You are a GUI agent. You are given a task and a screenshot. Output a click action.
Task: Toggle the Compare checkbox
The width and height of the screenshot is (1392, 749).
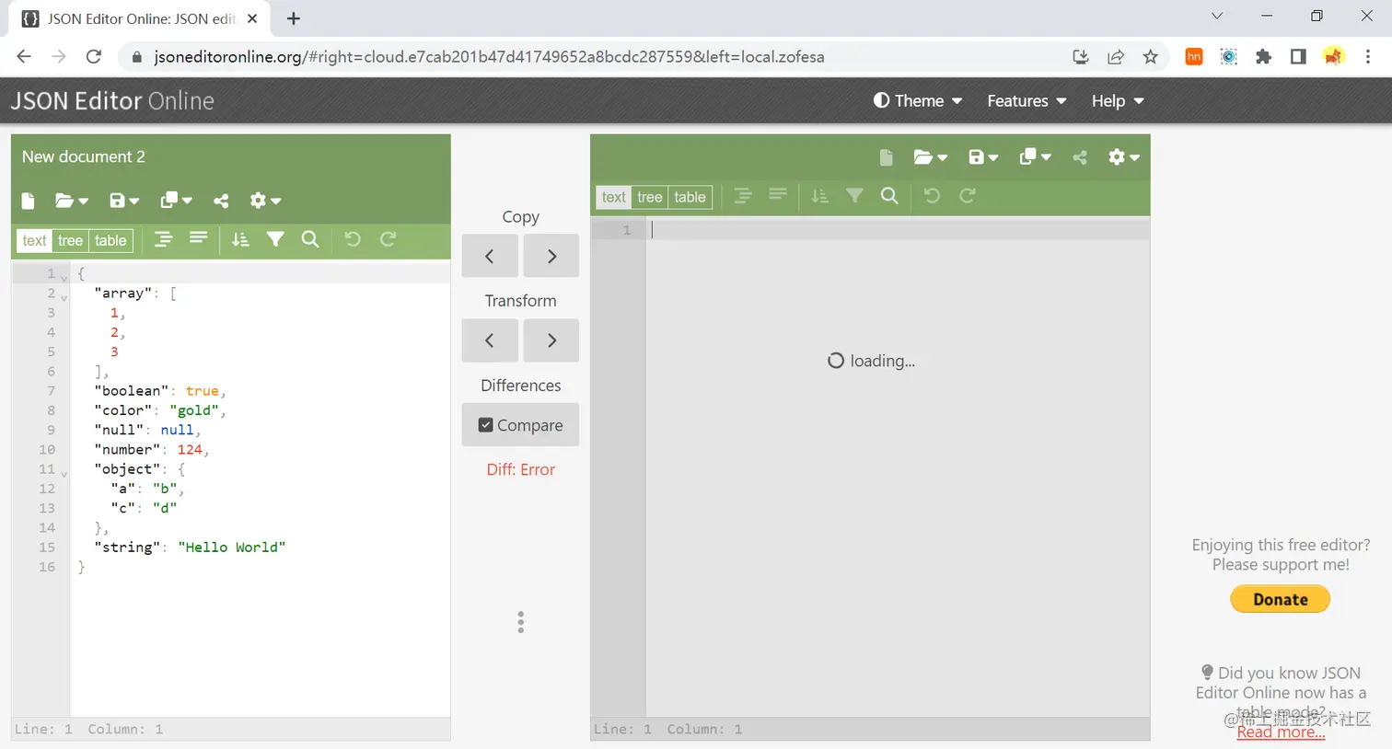click(x=520, y=425)
